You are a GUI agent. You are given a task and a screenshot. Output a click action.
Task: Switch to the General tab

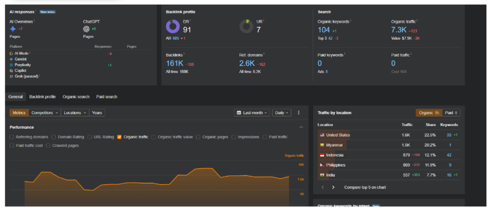click(16, 97)
